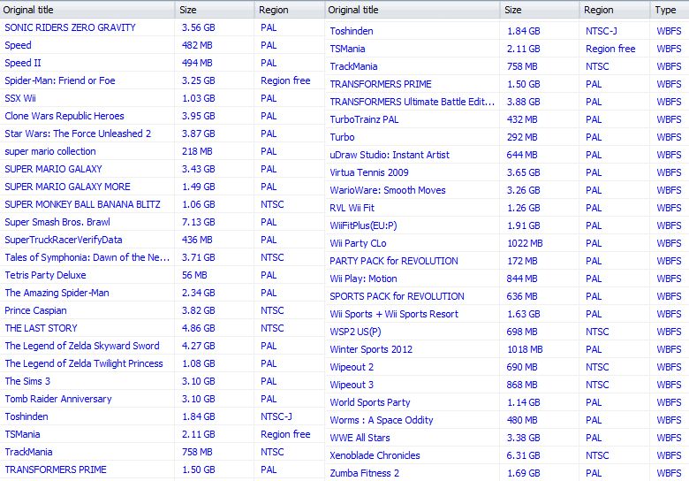This screenshot has width=689, height=481.
Task: Select Tetris Party Deluxe title
Action: pos(45,275)
